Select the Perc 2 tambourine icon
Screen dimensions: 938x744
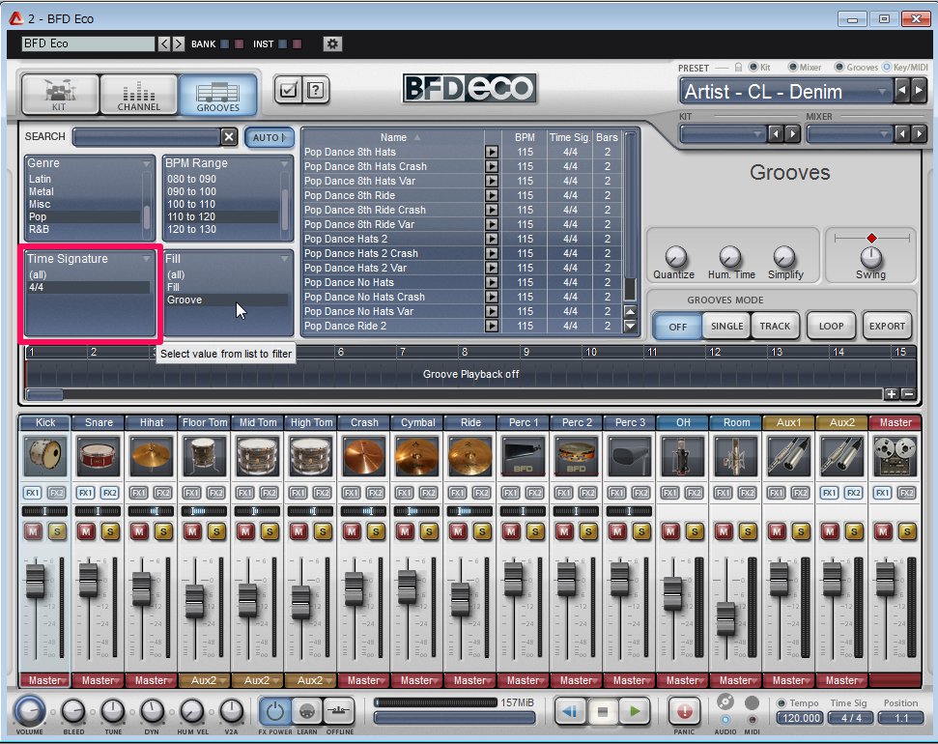point(577,455)
